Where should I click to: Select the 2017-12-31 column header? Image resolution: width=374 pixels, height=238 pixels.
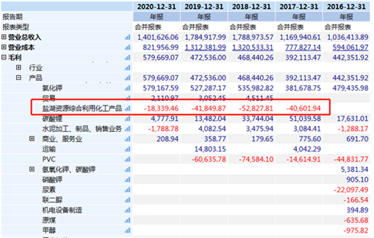pyautogui.click(x=299, y=6)
